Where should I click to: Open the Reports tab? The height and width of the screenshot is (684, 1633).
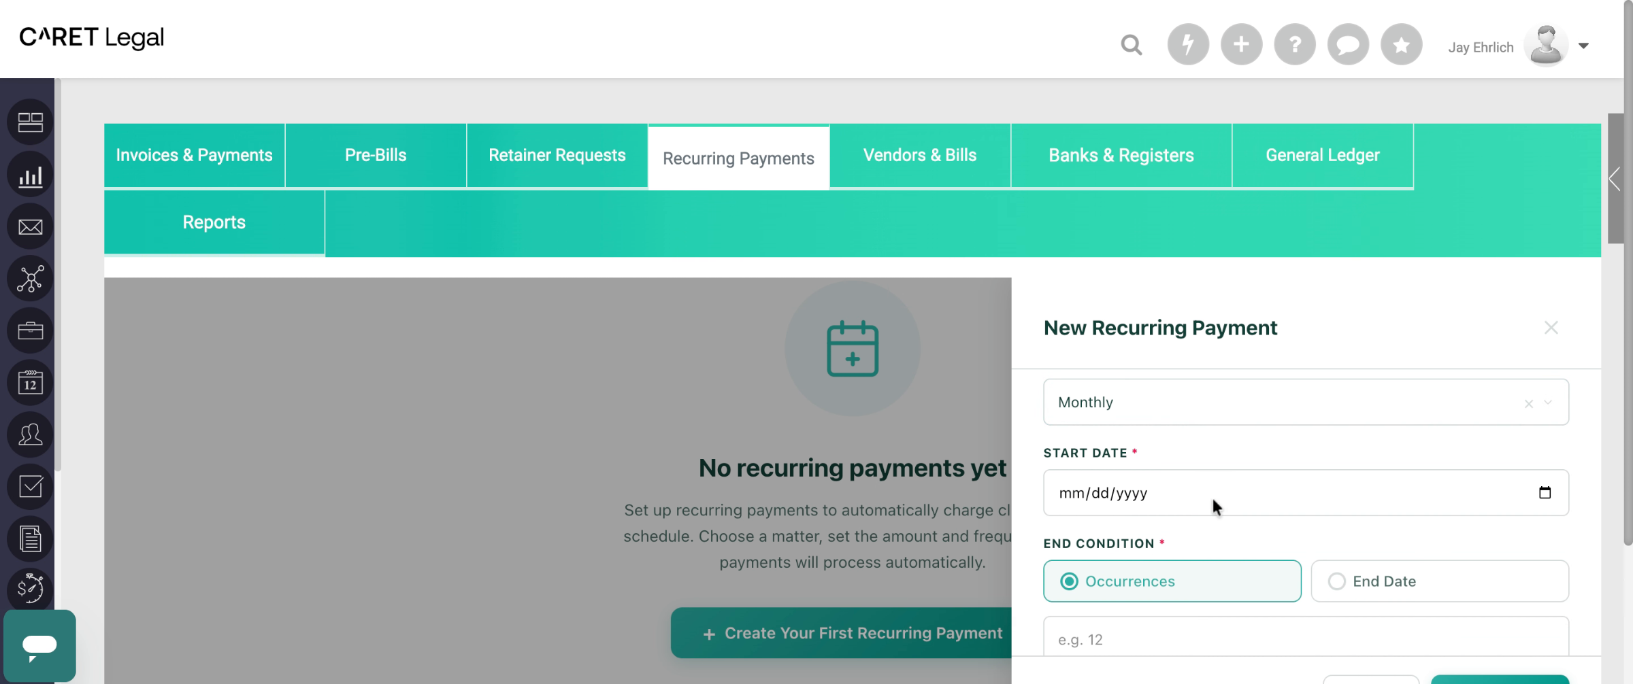coord(214,222)
